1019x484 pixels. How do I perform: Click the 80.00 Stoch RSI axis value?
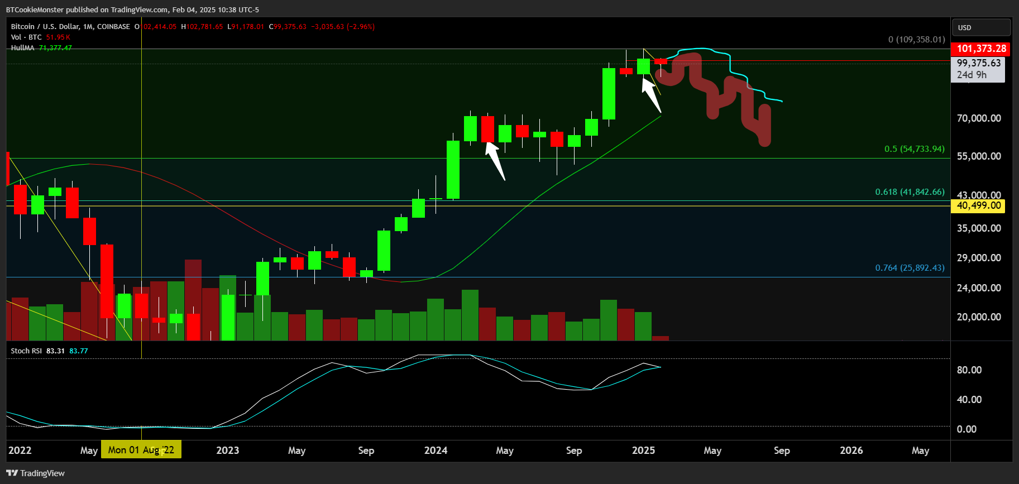(x=969, y=370)
